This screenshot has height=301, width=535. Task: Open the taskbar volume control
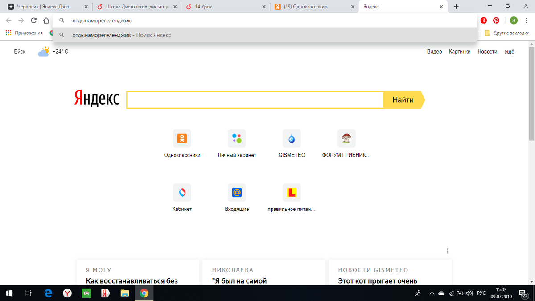pyautogui.click(x=469, y=293)
